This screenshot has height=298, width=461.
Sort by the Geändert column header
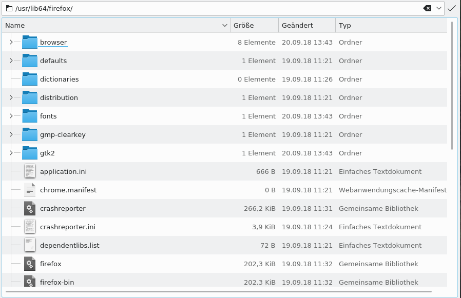point(307,25)
